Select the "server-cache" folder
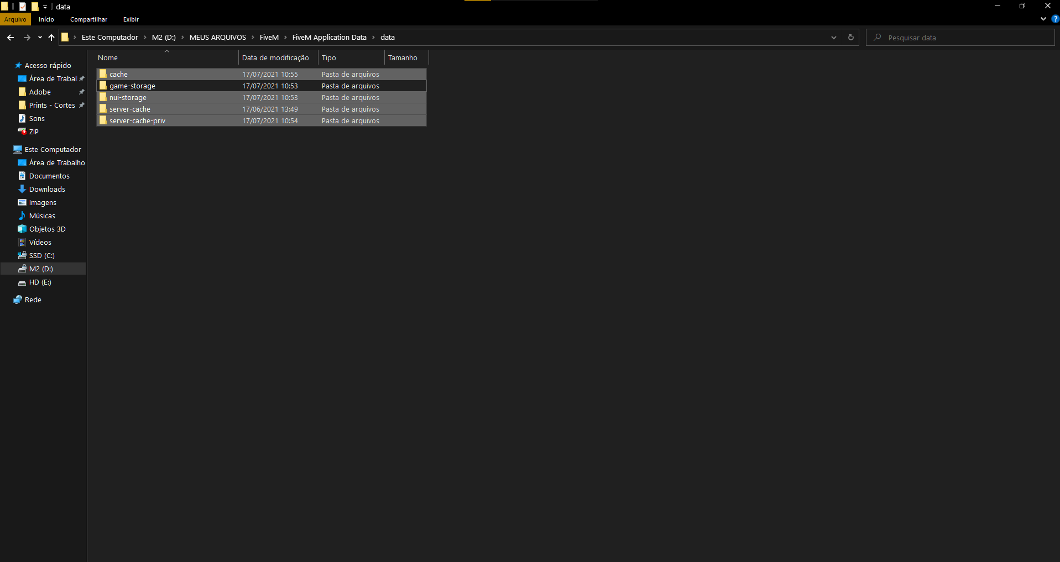1060x562 pixels. (x=130, y=109)
